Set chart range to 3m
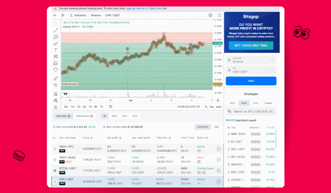Screen dimensions: 331x193 point(66,107)
